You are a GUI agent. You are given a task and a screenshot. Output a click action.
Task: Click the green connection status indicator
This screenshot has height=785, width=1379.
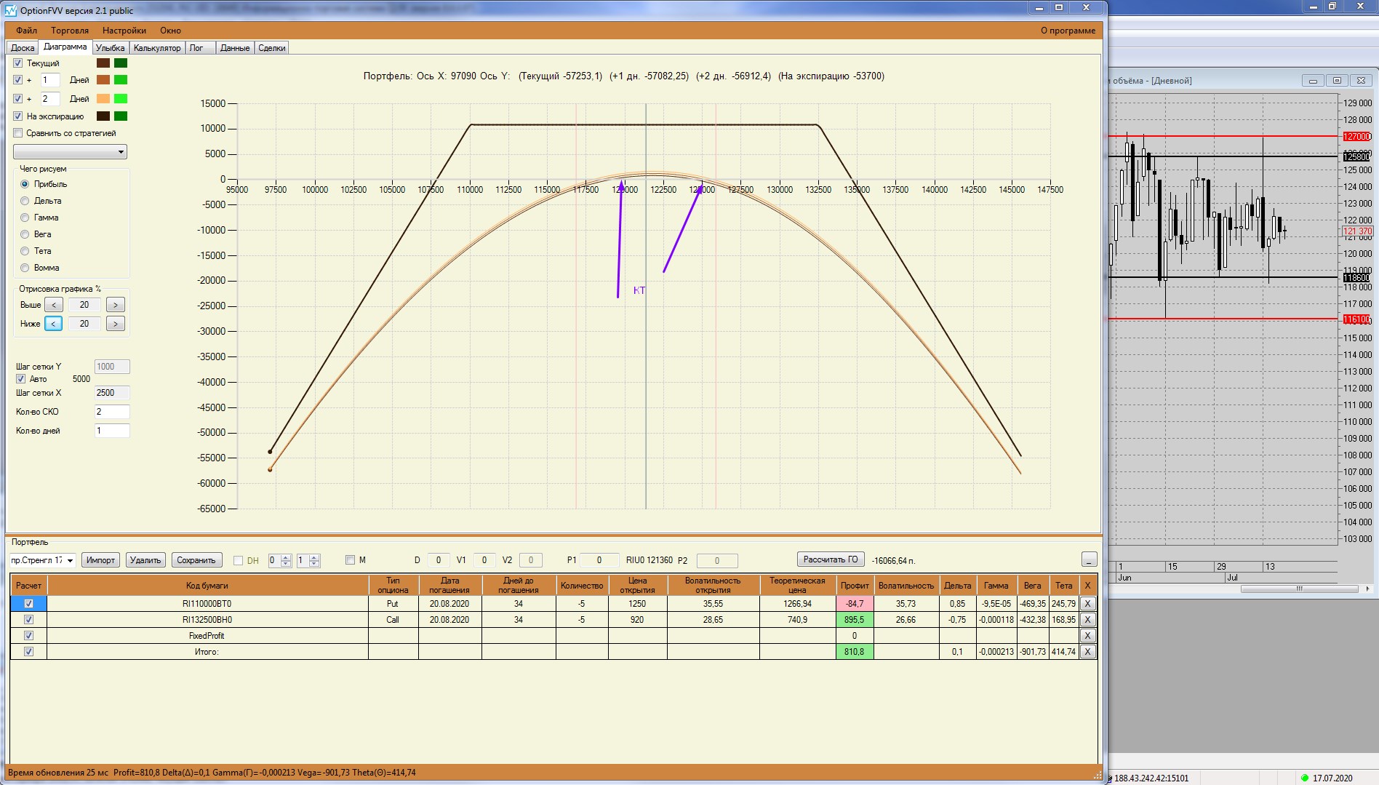(1304, 778)
